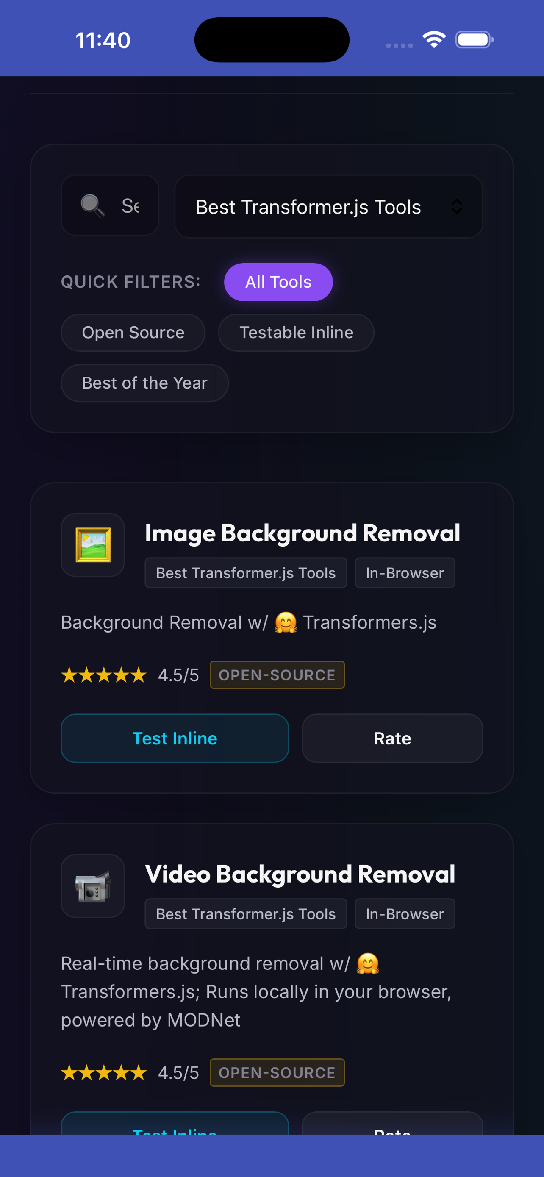
Task: Rate the Image Background Removal tool
Action: 392,738
